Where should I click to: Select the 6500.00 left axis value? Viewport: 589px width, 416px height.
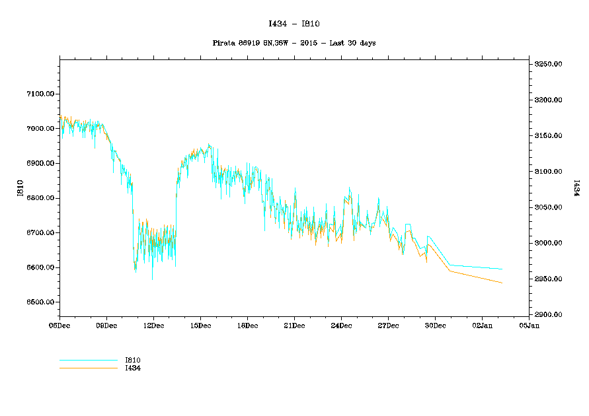(40, 302)
